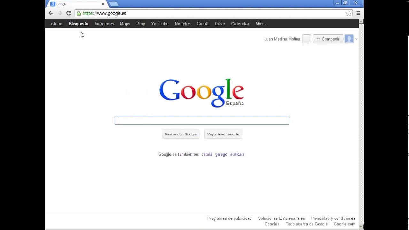Viewport: 409px width, 230px height.
Task: Click the Juan Medina Molina name
Action: 282,39
